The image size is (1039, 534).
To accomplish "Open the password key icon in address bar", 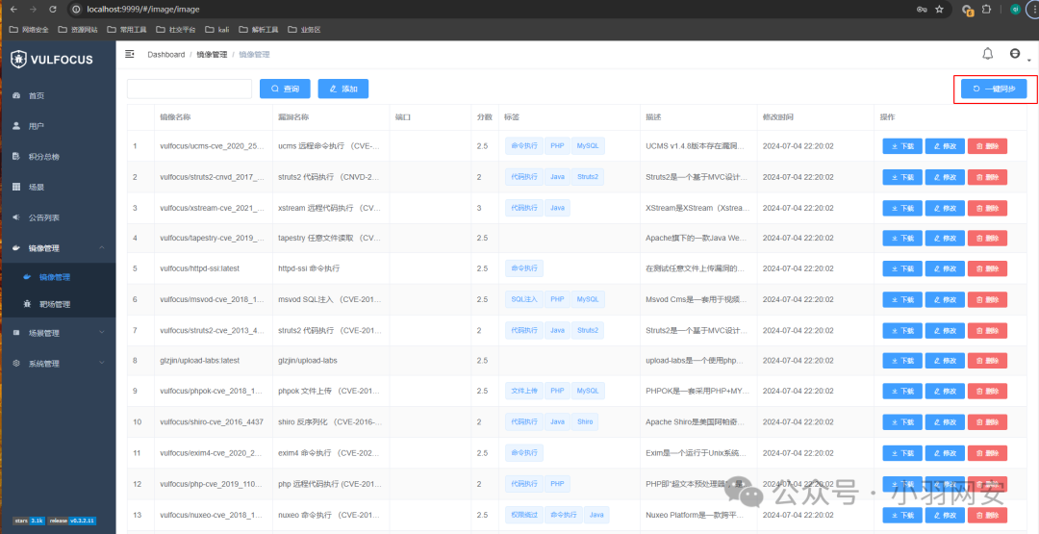I will (x=921, y=10).
